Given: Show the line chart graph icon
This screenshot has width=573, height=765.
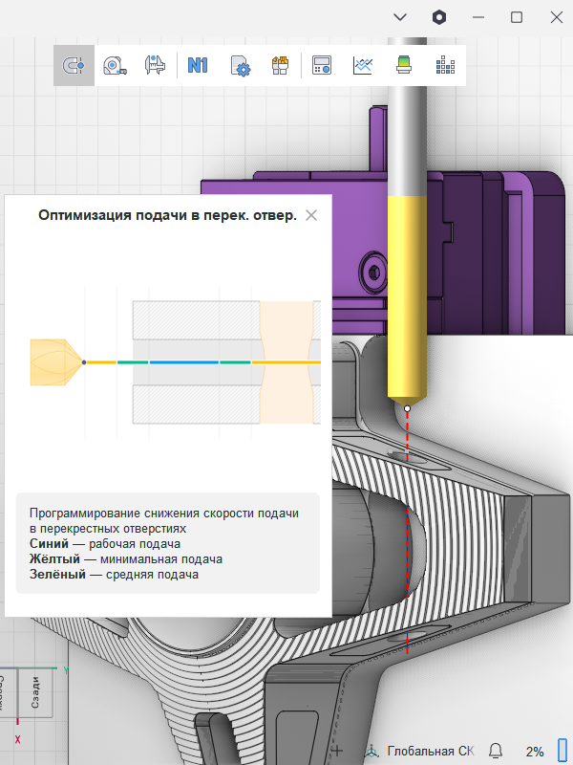Looking at the screenshot, I should coord(362,66).
